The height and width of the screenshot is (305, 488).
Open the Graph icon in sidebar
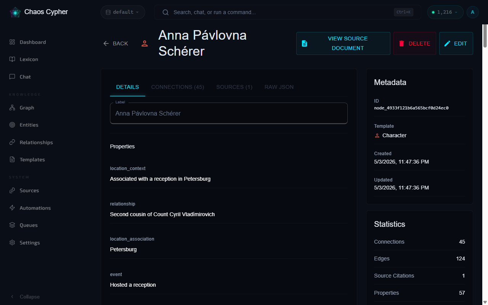point(12,108)
